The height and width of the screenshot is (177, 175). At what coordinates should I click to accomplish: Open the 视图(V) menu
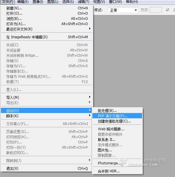coord(99,2)
